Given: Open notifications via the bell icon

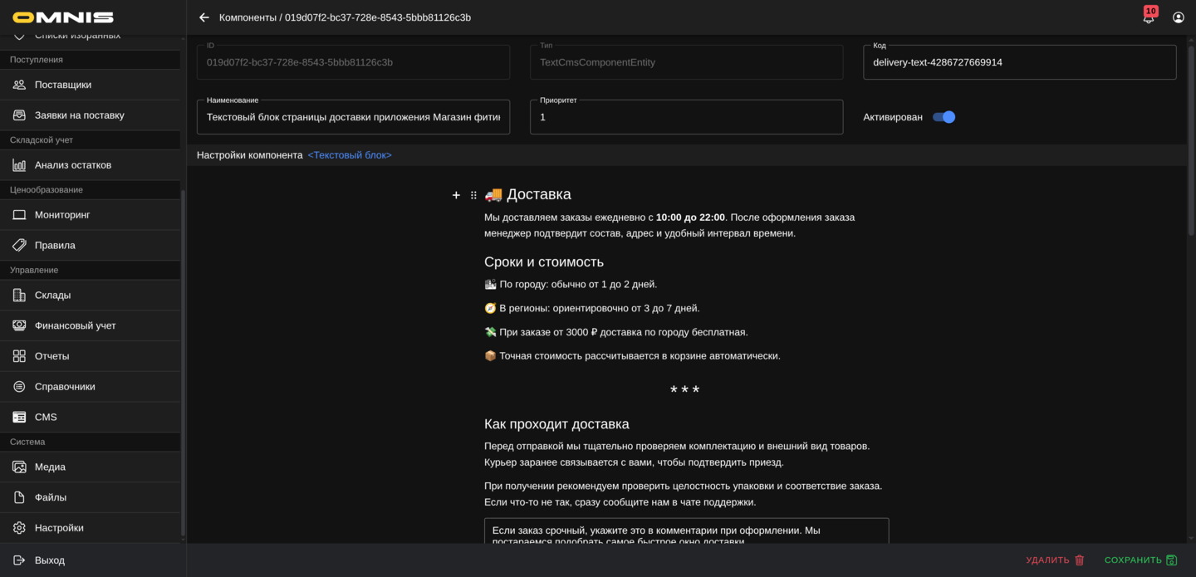Looking at the screenshot, I should pyautogui.click(x=1148, y=17).
